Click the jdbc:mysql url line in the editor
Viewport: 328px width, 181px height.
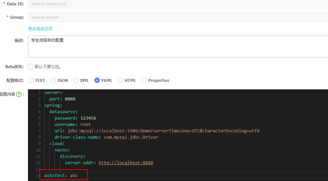[162, 131]
